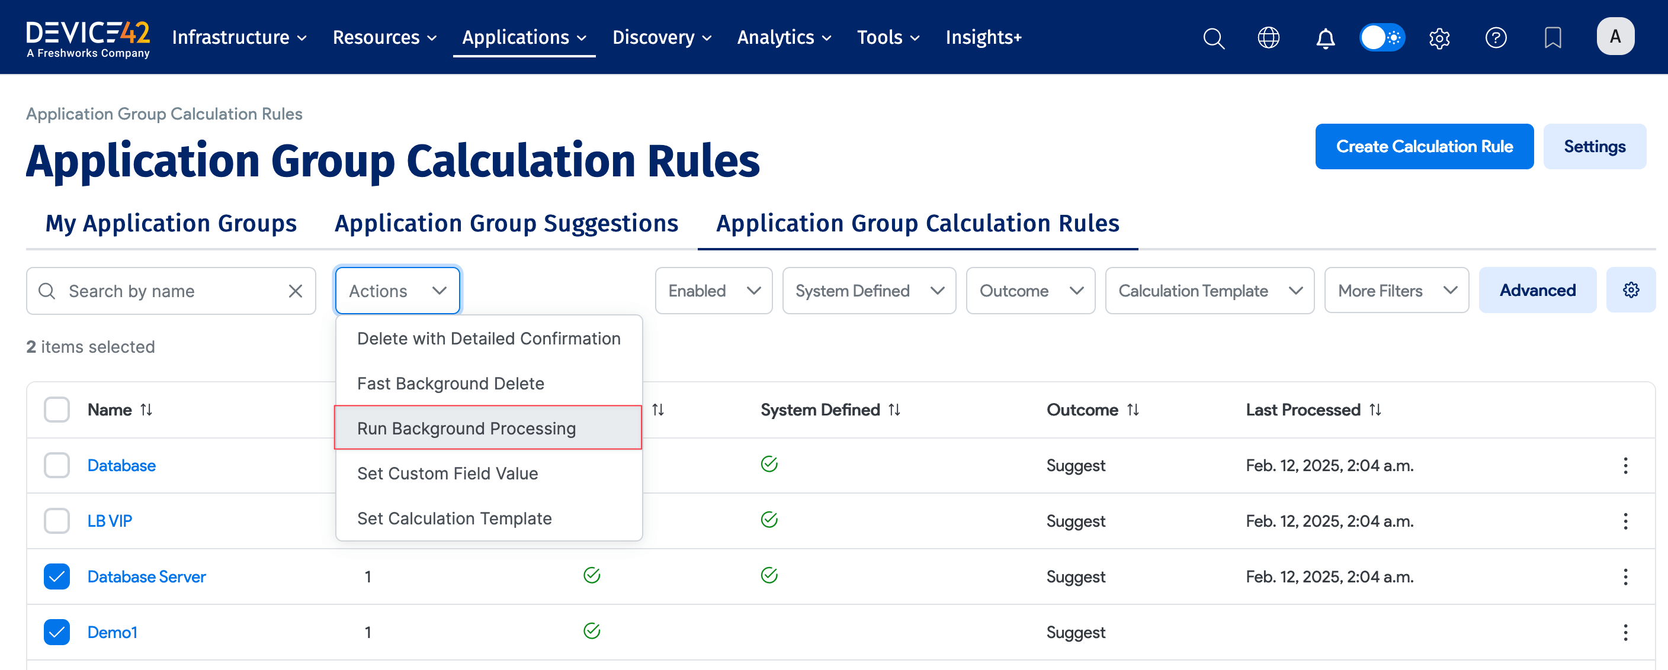Clear the search field with X icon

tap(295, 291)
